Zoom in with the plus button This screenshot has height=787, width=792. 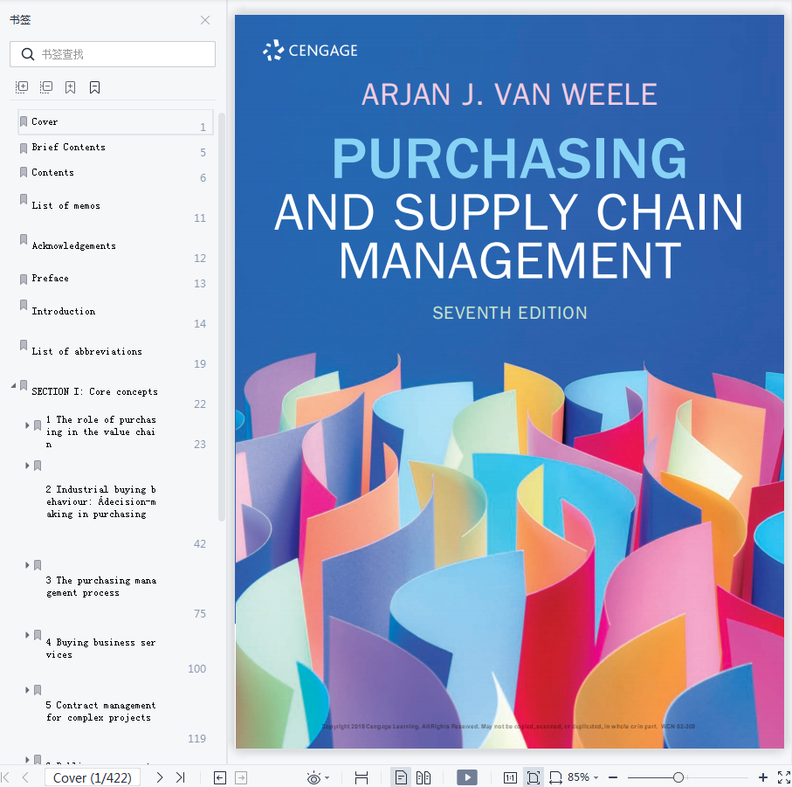(x=763, y=777)
